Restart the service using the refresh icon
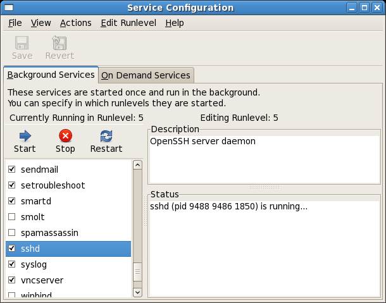The width and height of the screenshot is (386, 303). [106, 136]
